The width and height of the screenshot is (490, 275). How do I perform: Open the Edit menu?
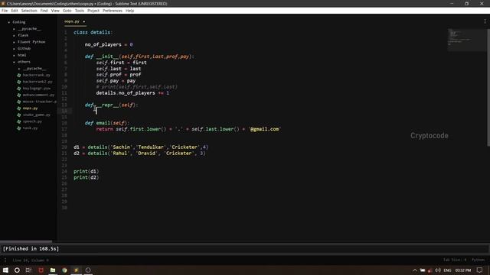[x=15, y=11]
